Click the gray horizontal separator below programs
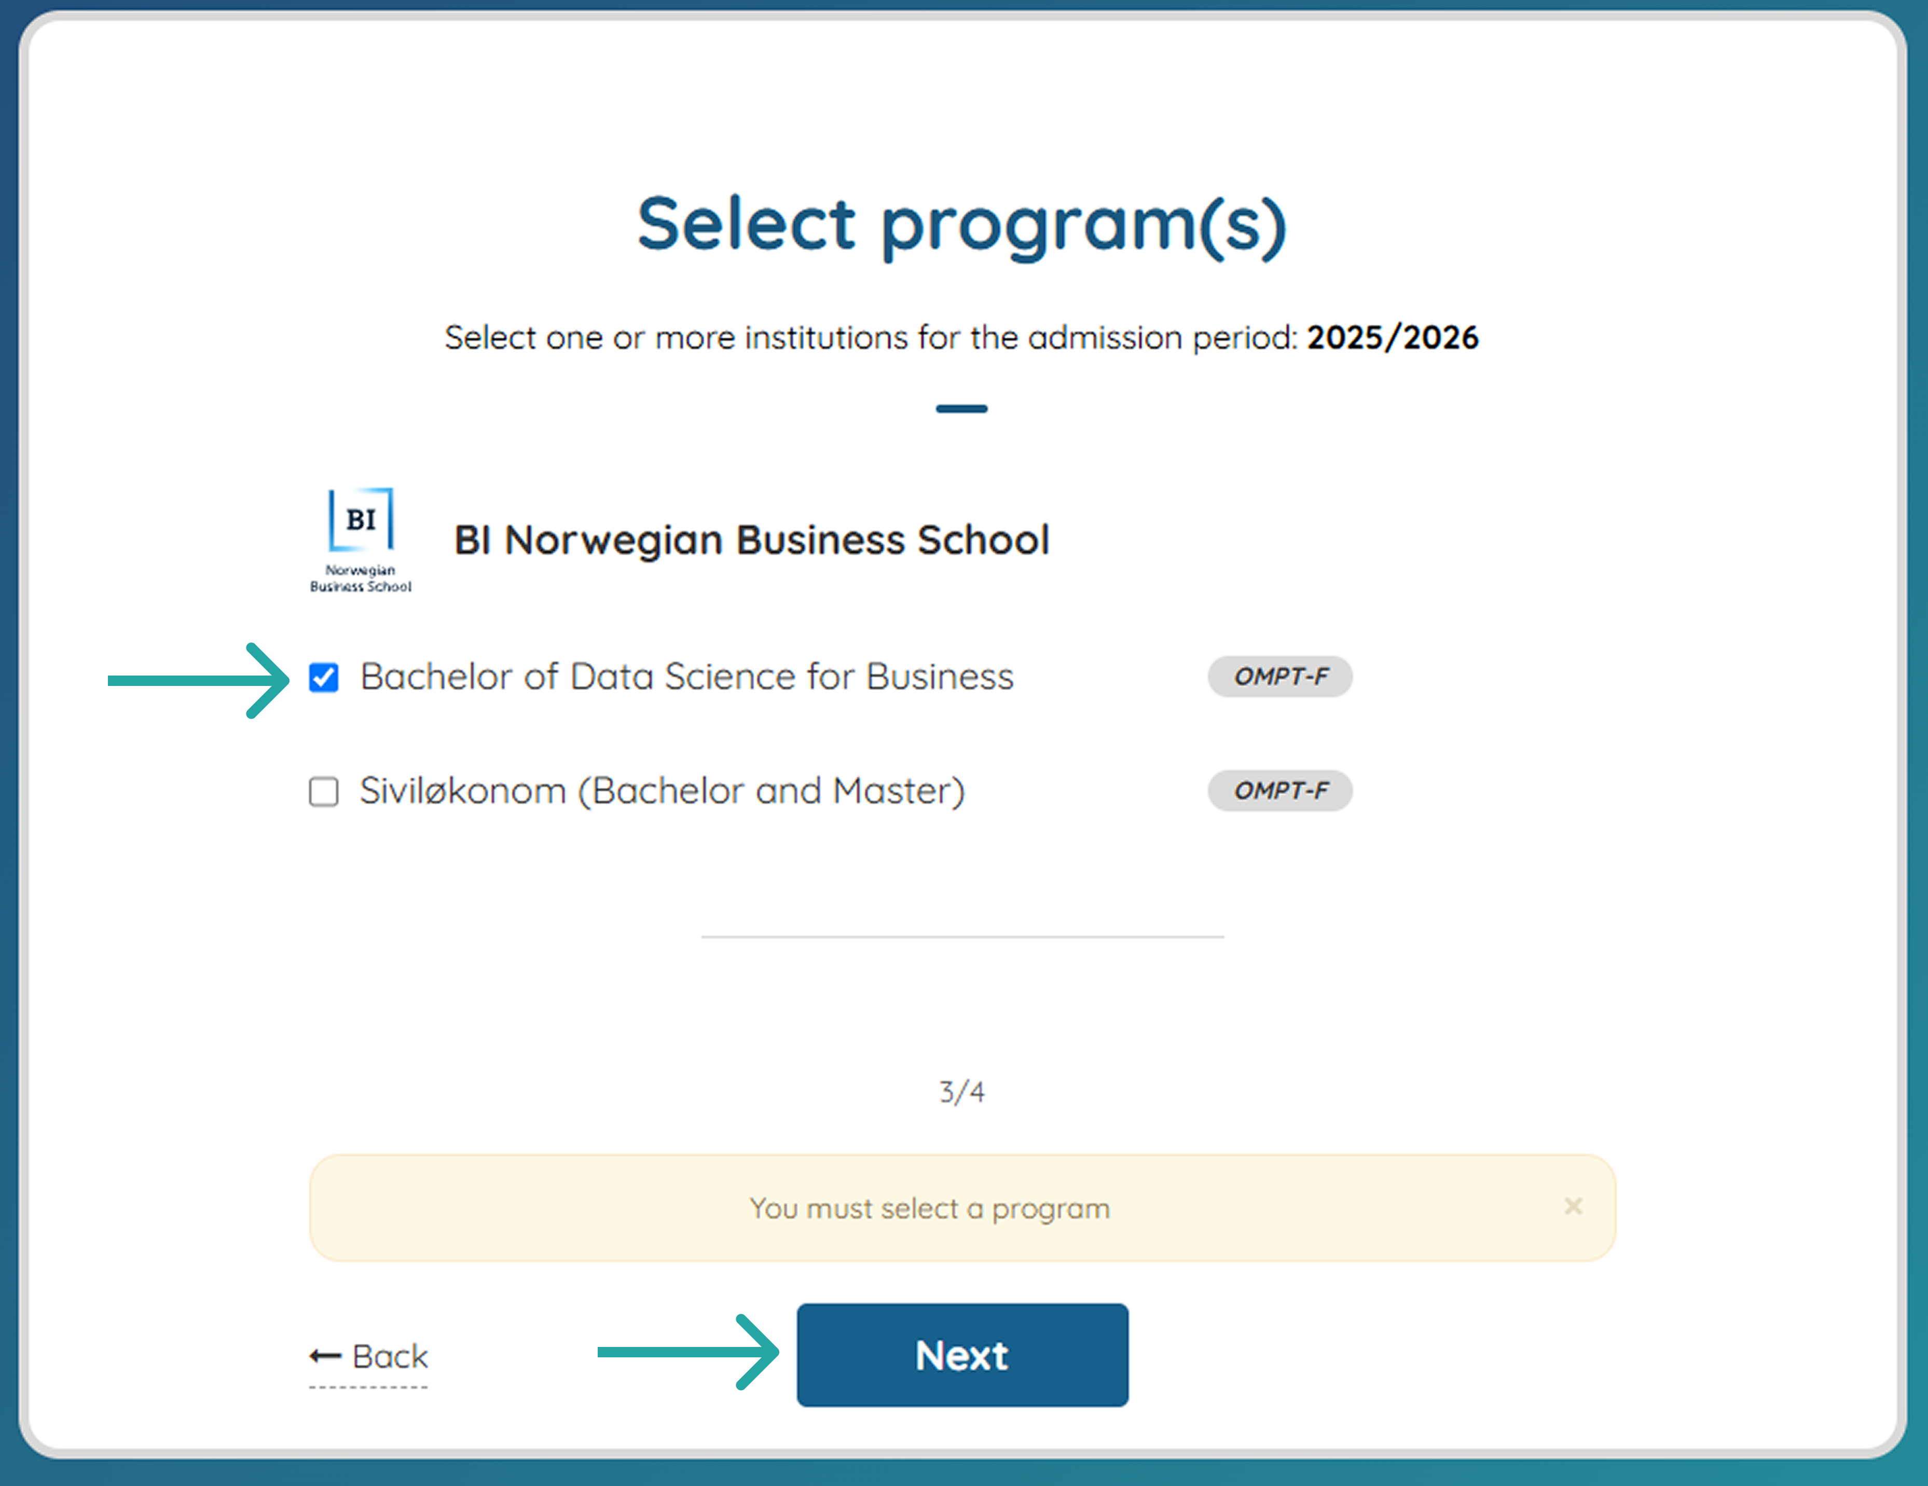Image resolution: width=1928 pixels, height=1486 pixels. coord(961,936)
